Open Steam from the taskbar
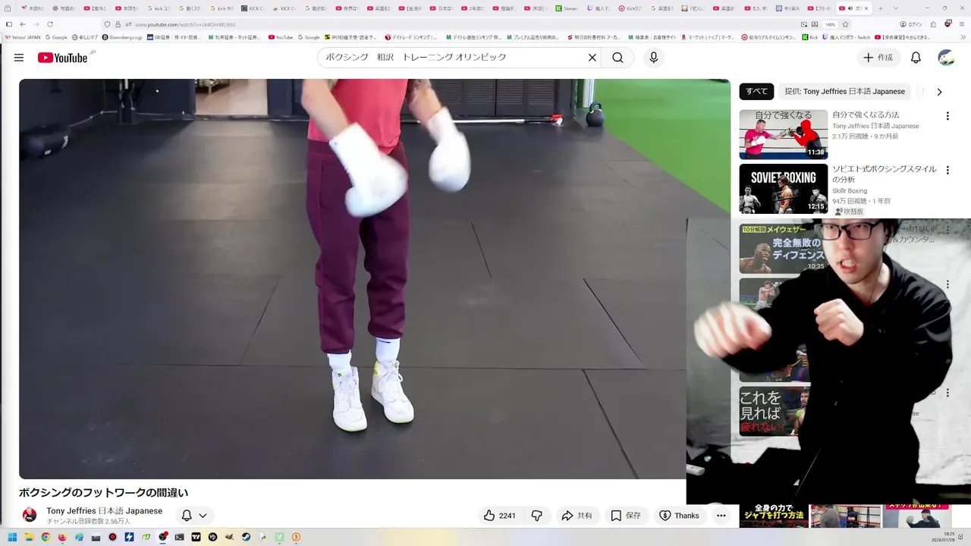 tap(245, 538)
